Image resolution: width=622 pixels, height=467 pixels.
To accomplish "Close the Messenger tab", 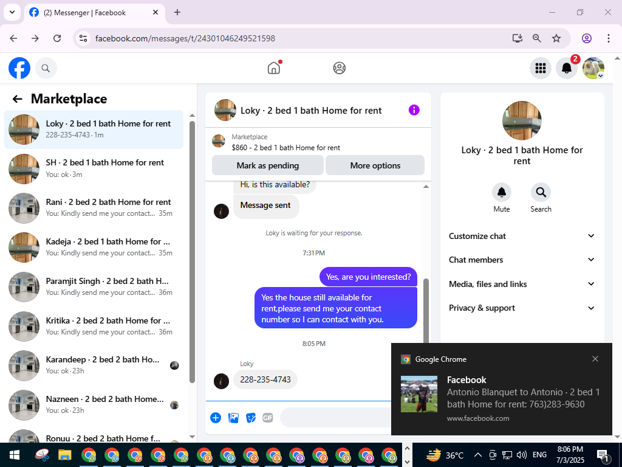I will click(x=155, y=12).
